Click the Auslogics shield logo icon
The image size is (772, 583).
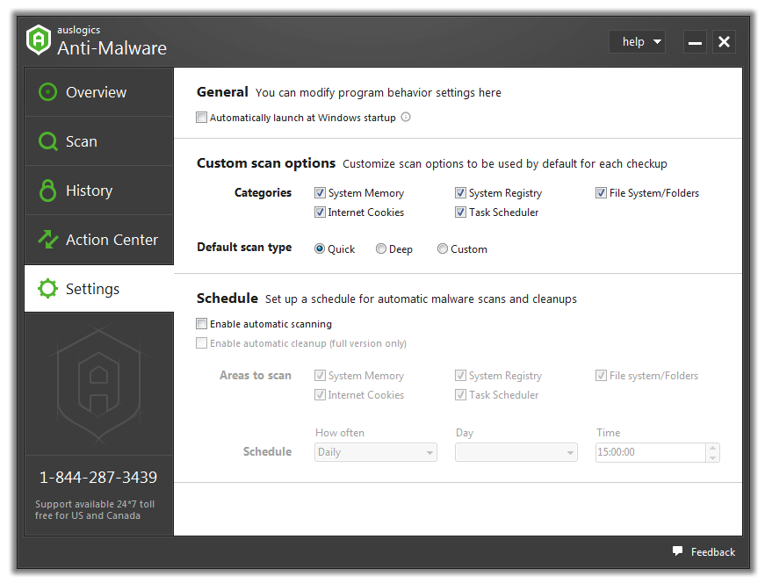[x=39, y=40]
